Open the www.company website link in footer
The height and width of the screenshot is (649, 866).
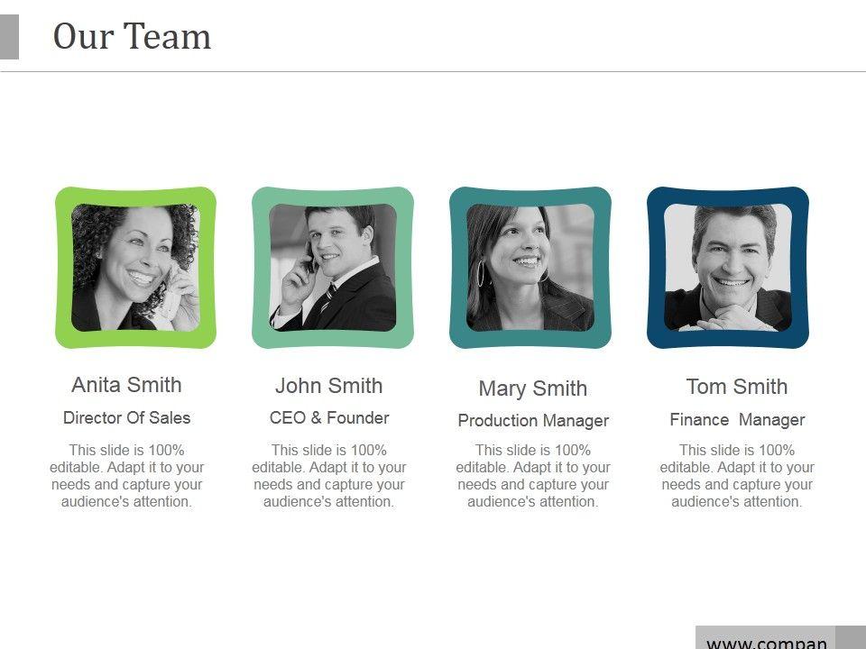point(767,643)
